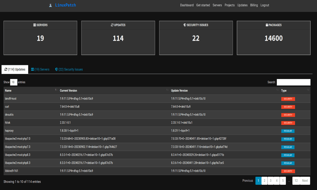
Task: Click haproxy current version 1.8.30-1~bpo9+1
Action: pyautogui.click(x=69, y=130)
